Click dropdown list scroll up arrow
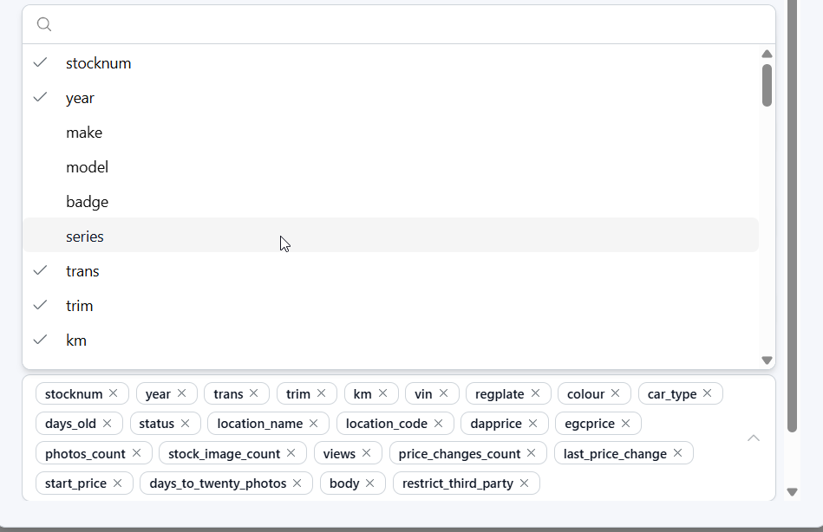Viewport: 823px width, 532px height. tap(767, 54)
